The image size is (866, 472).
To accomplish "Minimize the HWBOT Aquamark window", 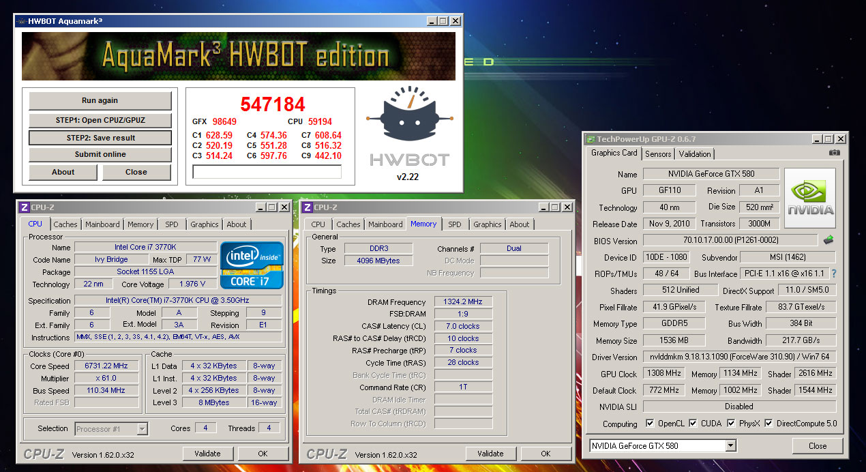I will [431, 21].
